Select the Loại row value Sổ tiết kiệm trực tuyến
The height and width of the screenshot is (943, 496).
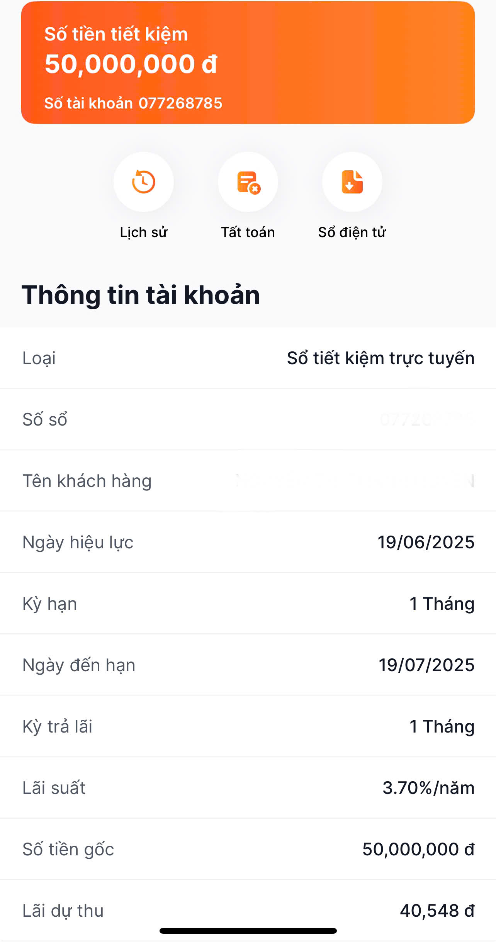(x=380, y=358)
